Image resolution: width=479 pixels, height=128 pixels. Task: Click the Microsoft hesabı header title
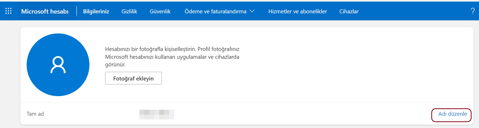pyautogui.click(x=45, y=11)
